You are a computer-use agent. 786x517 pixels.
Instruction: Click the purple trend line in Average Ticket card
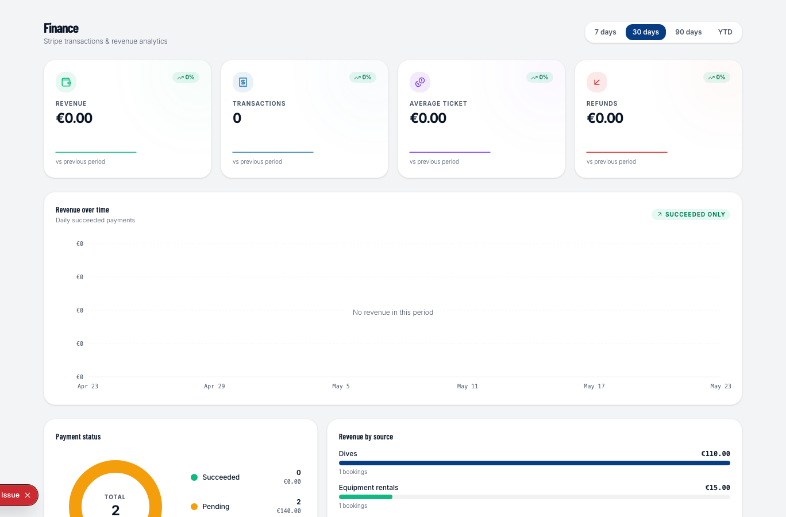450,152
